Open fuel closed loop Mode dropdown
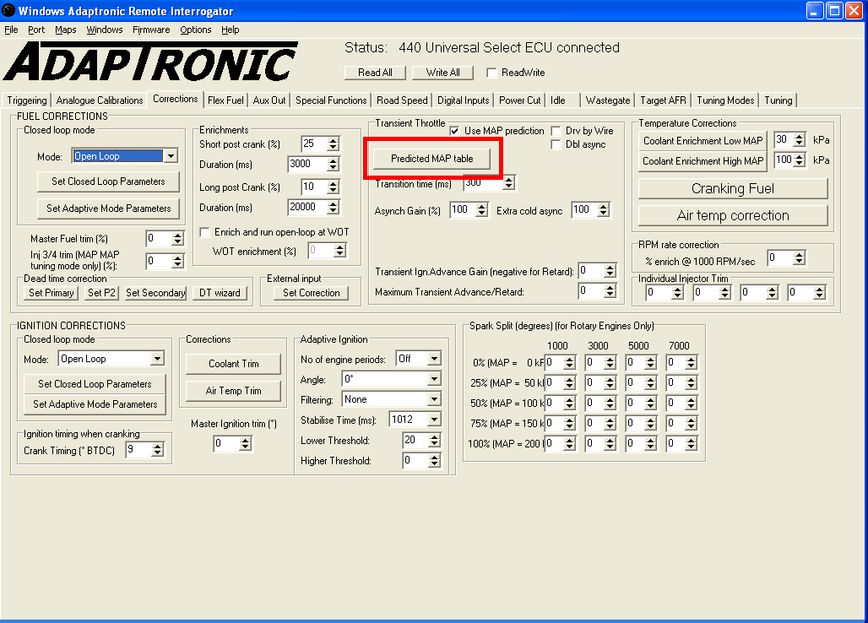The width and height of the screenshot is (868, 623). pos(171,156)
